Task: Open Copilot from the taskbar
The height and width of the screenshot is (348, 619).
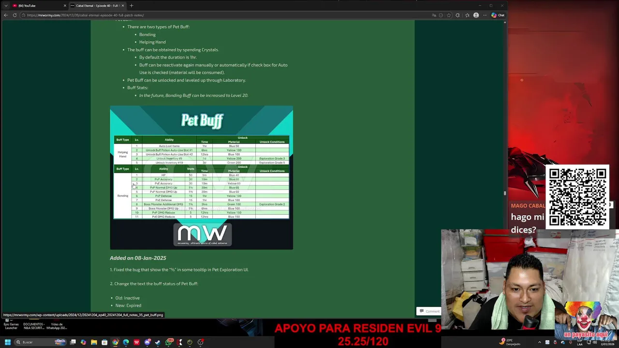Action: tap(83, 342)
